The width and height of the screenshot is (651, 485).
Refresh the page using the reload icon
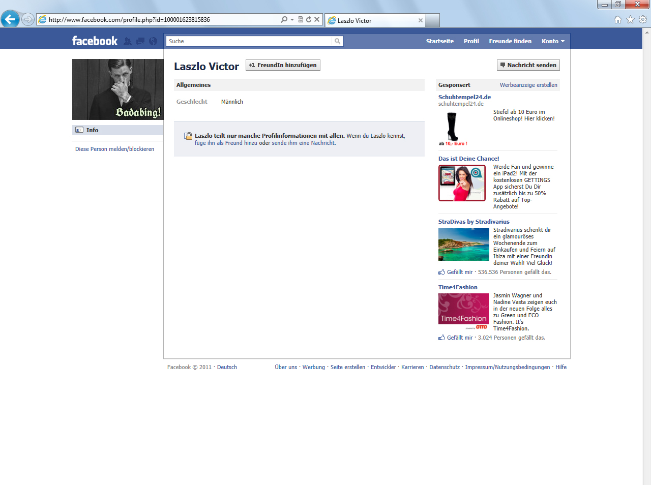[309, 19]
